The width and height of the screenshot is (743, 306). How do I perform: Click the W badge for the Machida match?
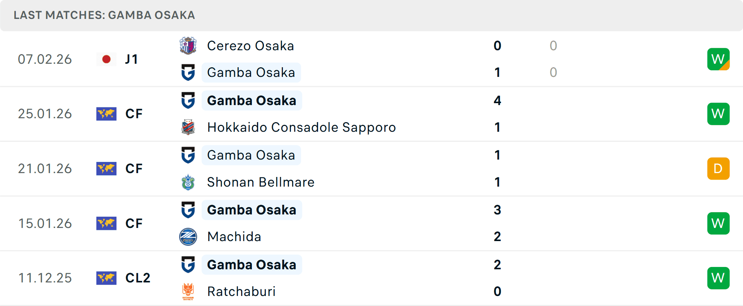[x=718, y=223]
